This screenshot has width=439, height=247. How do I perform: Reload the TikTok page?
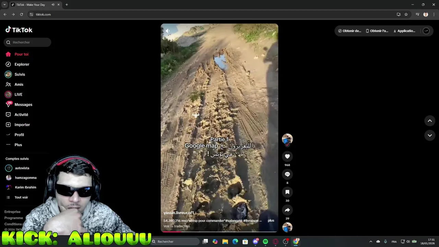click(21, 14)
